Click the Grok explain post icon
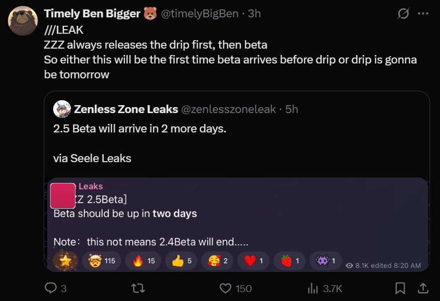 pyautogui.click(x=403, y=14)
